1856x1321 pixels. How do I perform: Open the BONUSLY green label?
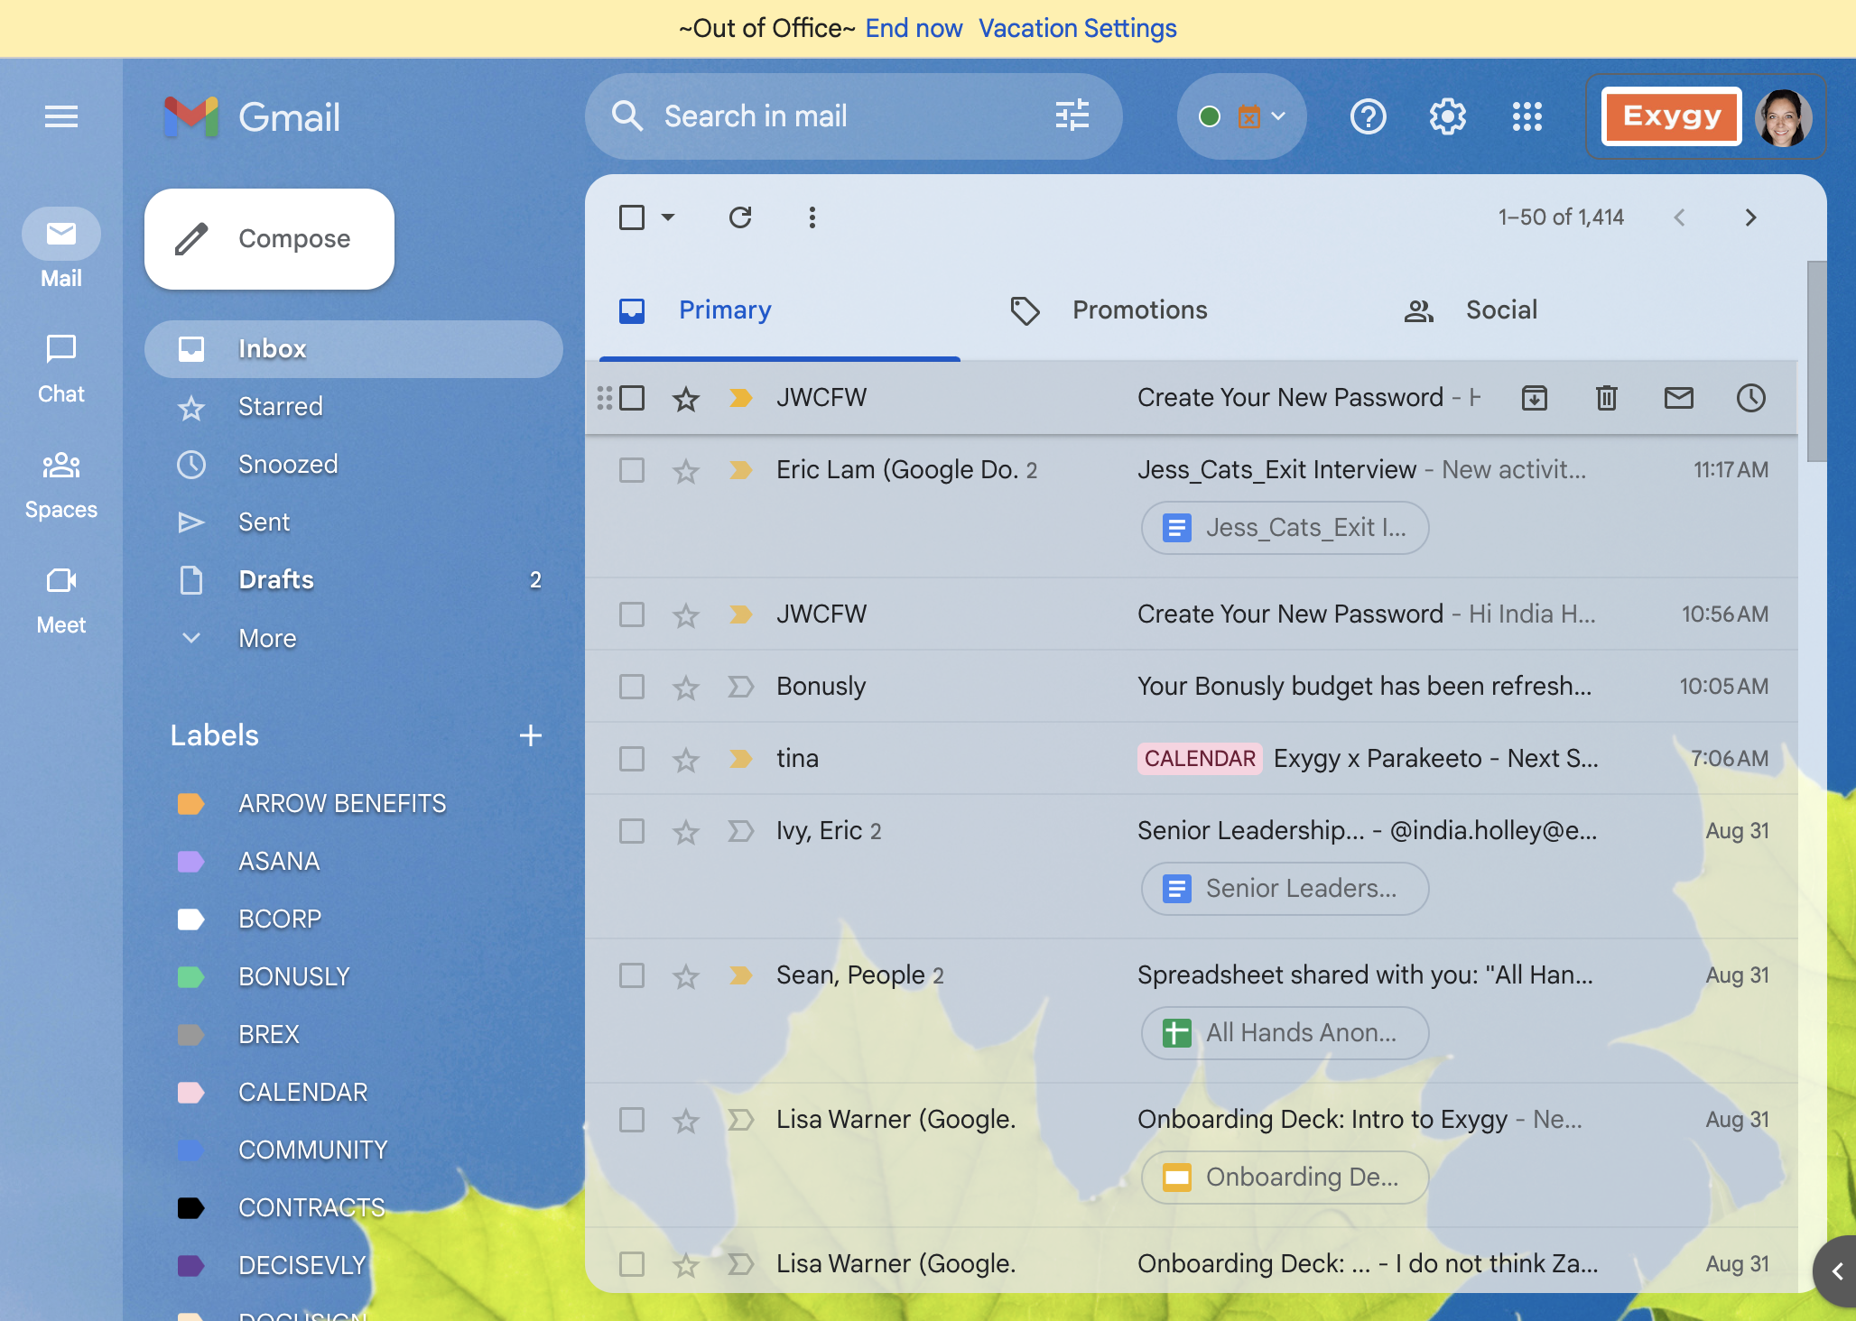click(x=294, y=977)
